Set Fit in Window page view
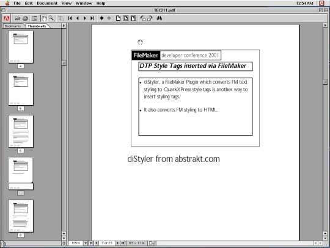The height and width of the screenshot is (248, 330). 126,18
